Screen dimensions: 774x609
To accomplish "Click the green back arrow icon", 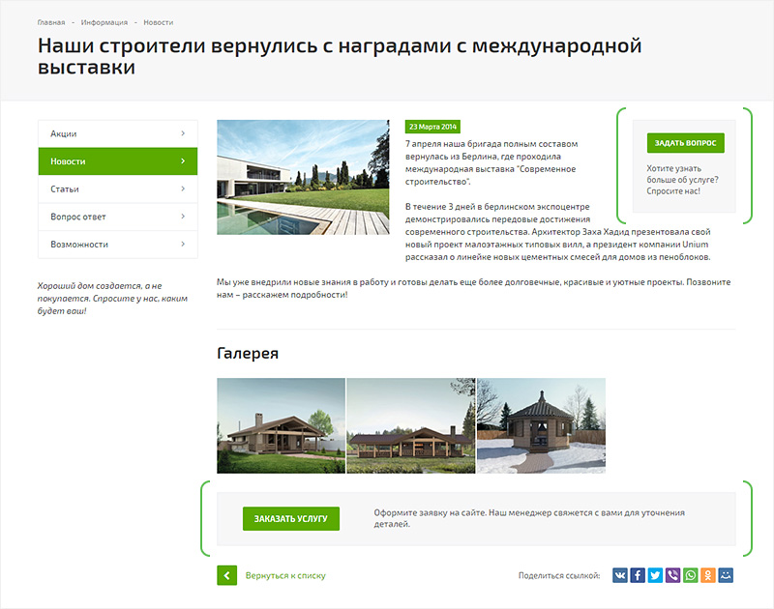I will pyautogui.click(x=226, y=575).
